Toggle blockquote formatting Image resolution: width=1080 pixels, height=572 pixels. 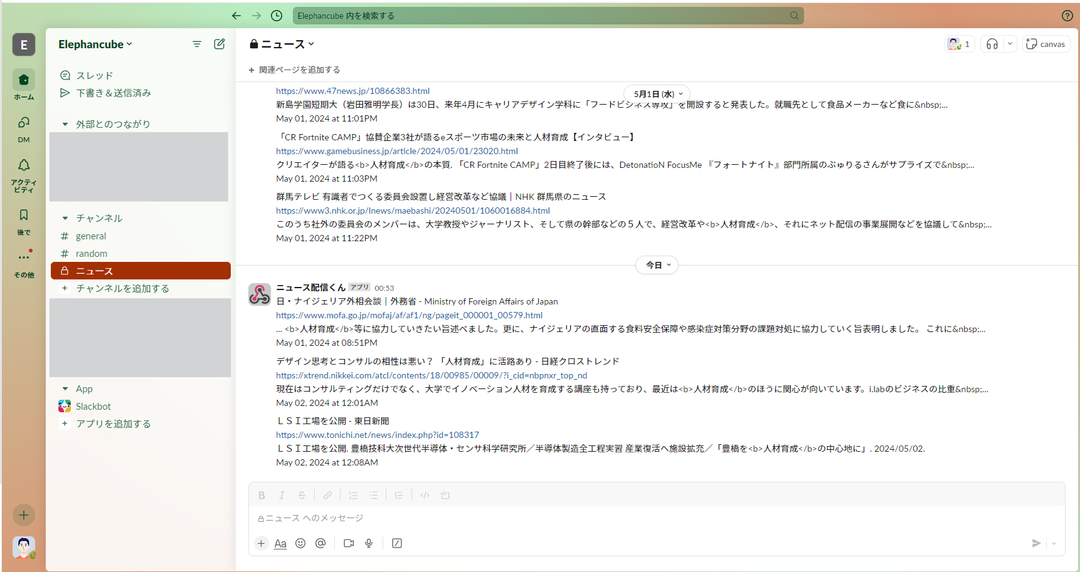[x=399, y=495]
